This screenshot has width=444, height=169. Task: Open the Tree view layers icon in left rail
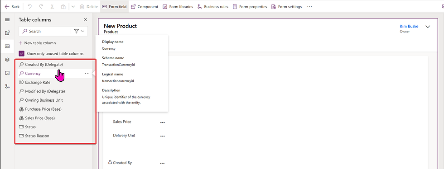pos(7,60)
